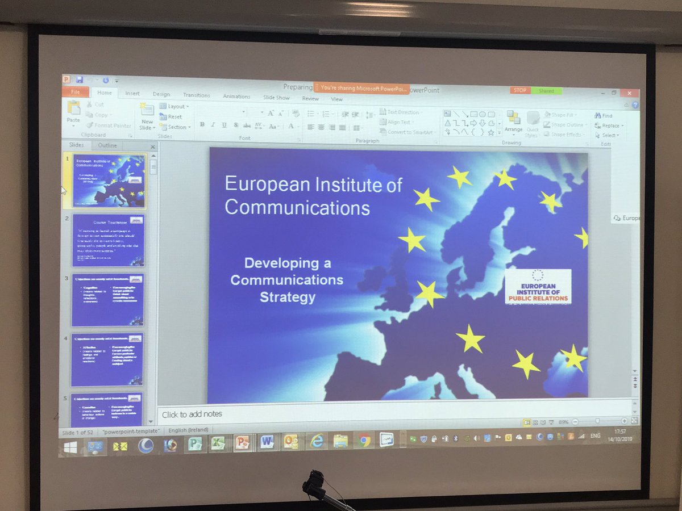Open the Replace dropdown
This screenshot has height=511, width=682.
point(609,125)
